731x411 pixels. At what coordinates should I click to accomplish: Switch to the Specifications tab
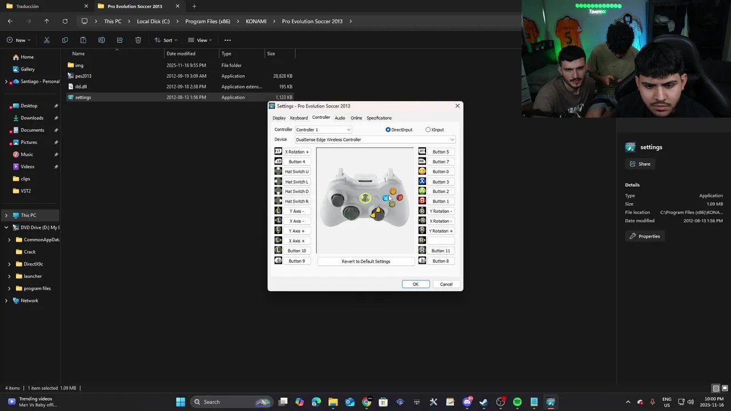pos(379,118)
